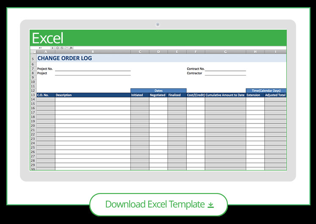
Task: Click the cancel entry icon in formula bar
Action: pyautogui.click(x=58, y=48)
